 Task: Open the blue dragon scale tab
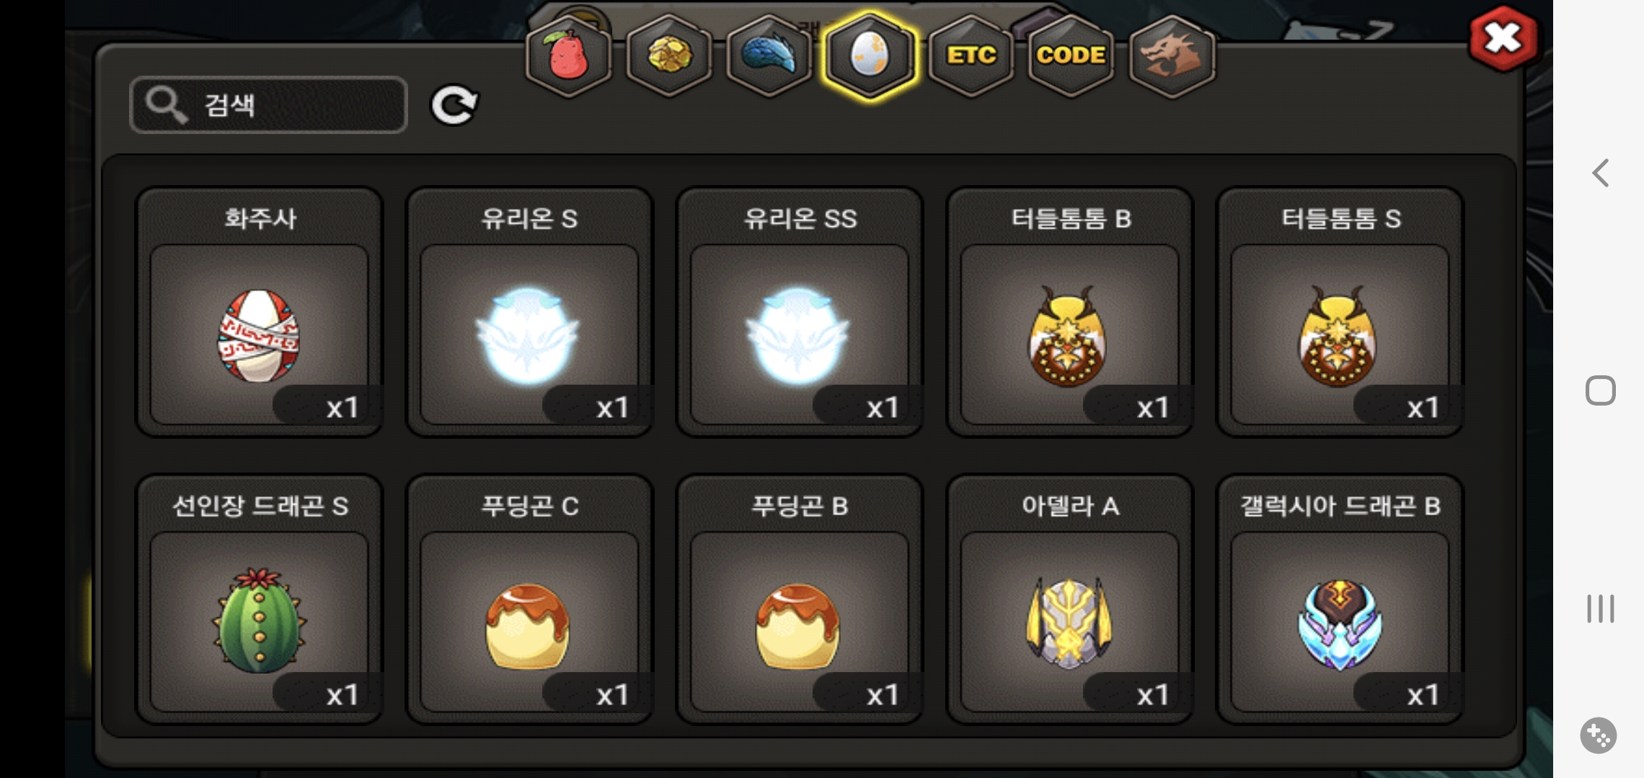pyautogui.click(x=769, y=56)
